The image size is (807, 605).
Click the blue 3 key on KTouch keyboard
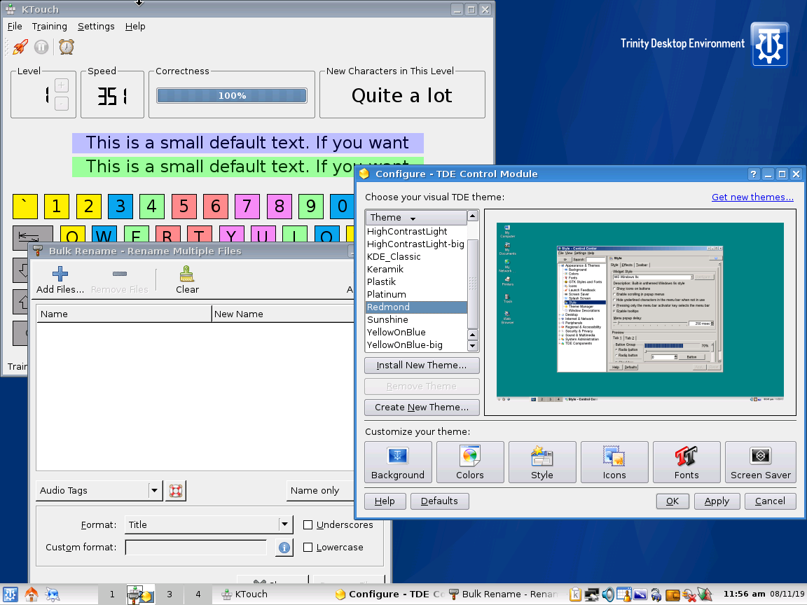[120, 207]
